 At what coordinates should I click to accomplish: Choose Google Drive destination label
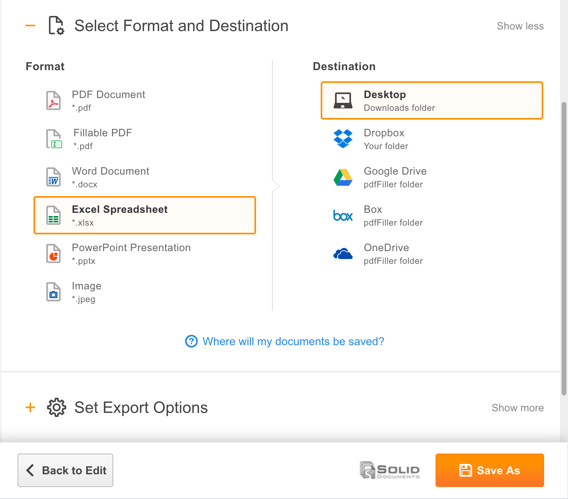pyautogui.click(x=395, y=171)
